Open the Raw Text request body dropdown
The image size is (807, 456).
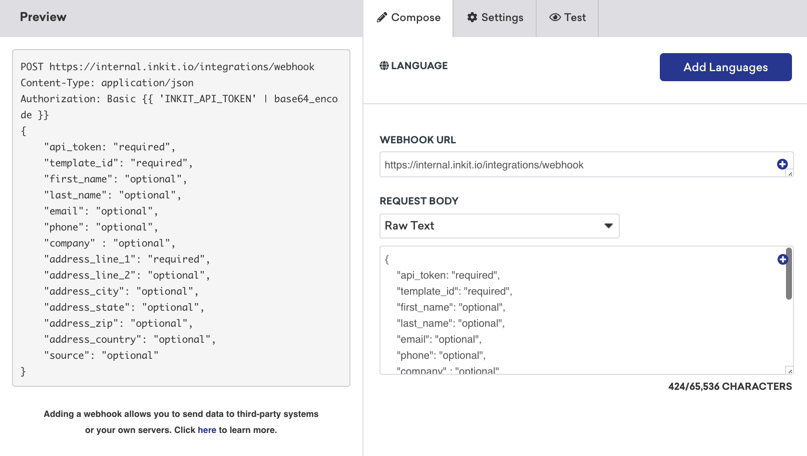(499, 226)
